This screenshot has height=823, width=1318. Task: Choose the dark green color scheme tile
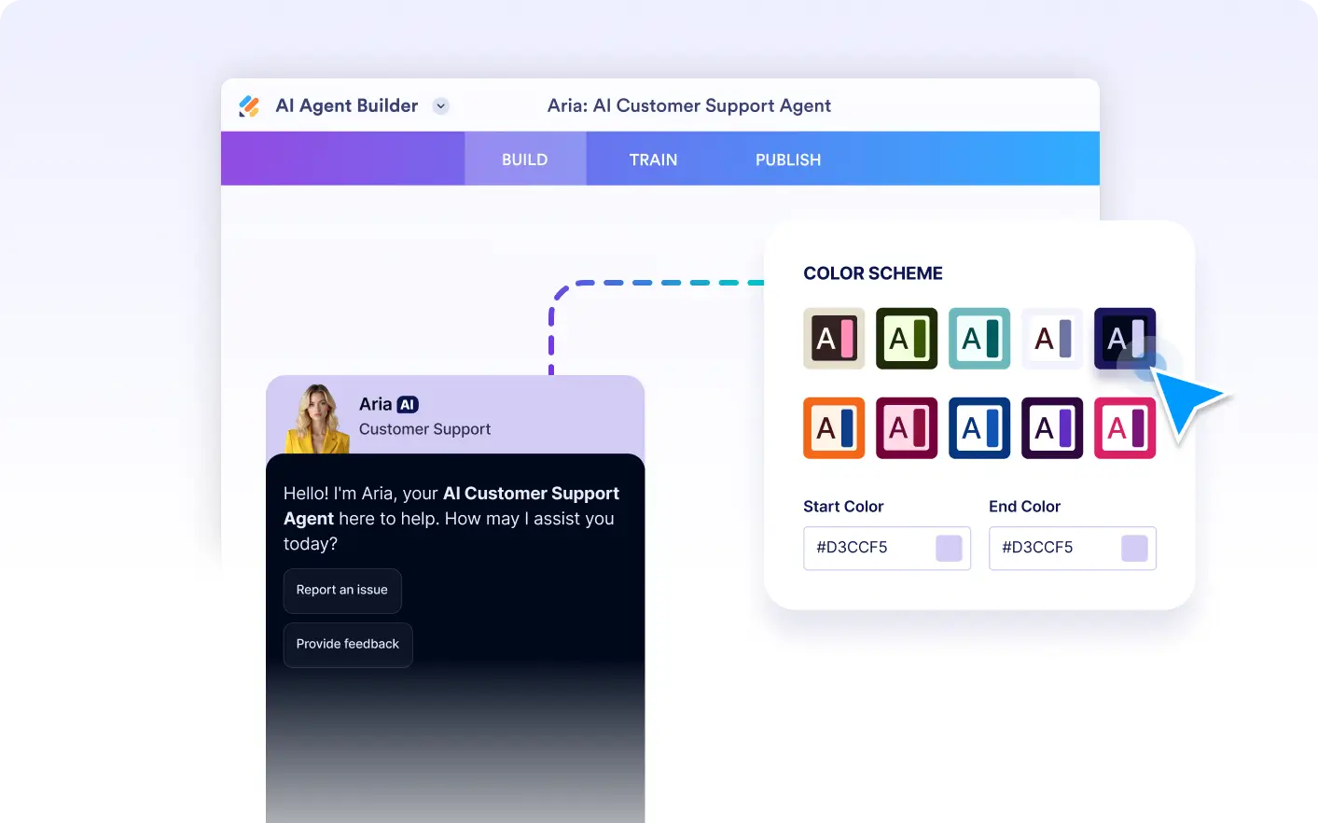click(907, 339)
